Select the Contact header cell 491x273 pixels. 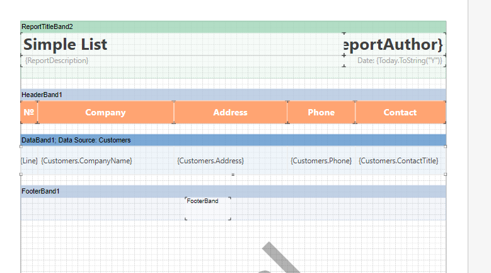400,112
